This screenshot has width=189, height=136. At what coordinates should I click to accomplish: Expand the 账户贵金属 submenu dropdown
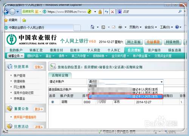[x=142, y=56]
